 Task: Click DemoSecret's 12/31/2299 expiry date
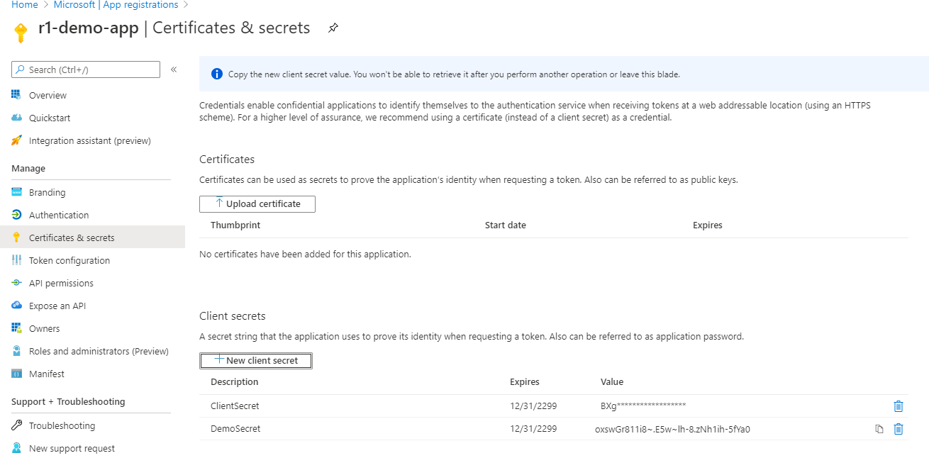[x=533, y=429]
